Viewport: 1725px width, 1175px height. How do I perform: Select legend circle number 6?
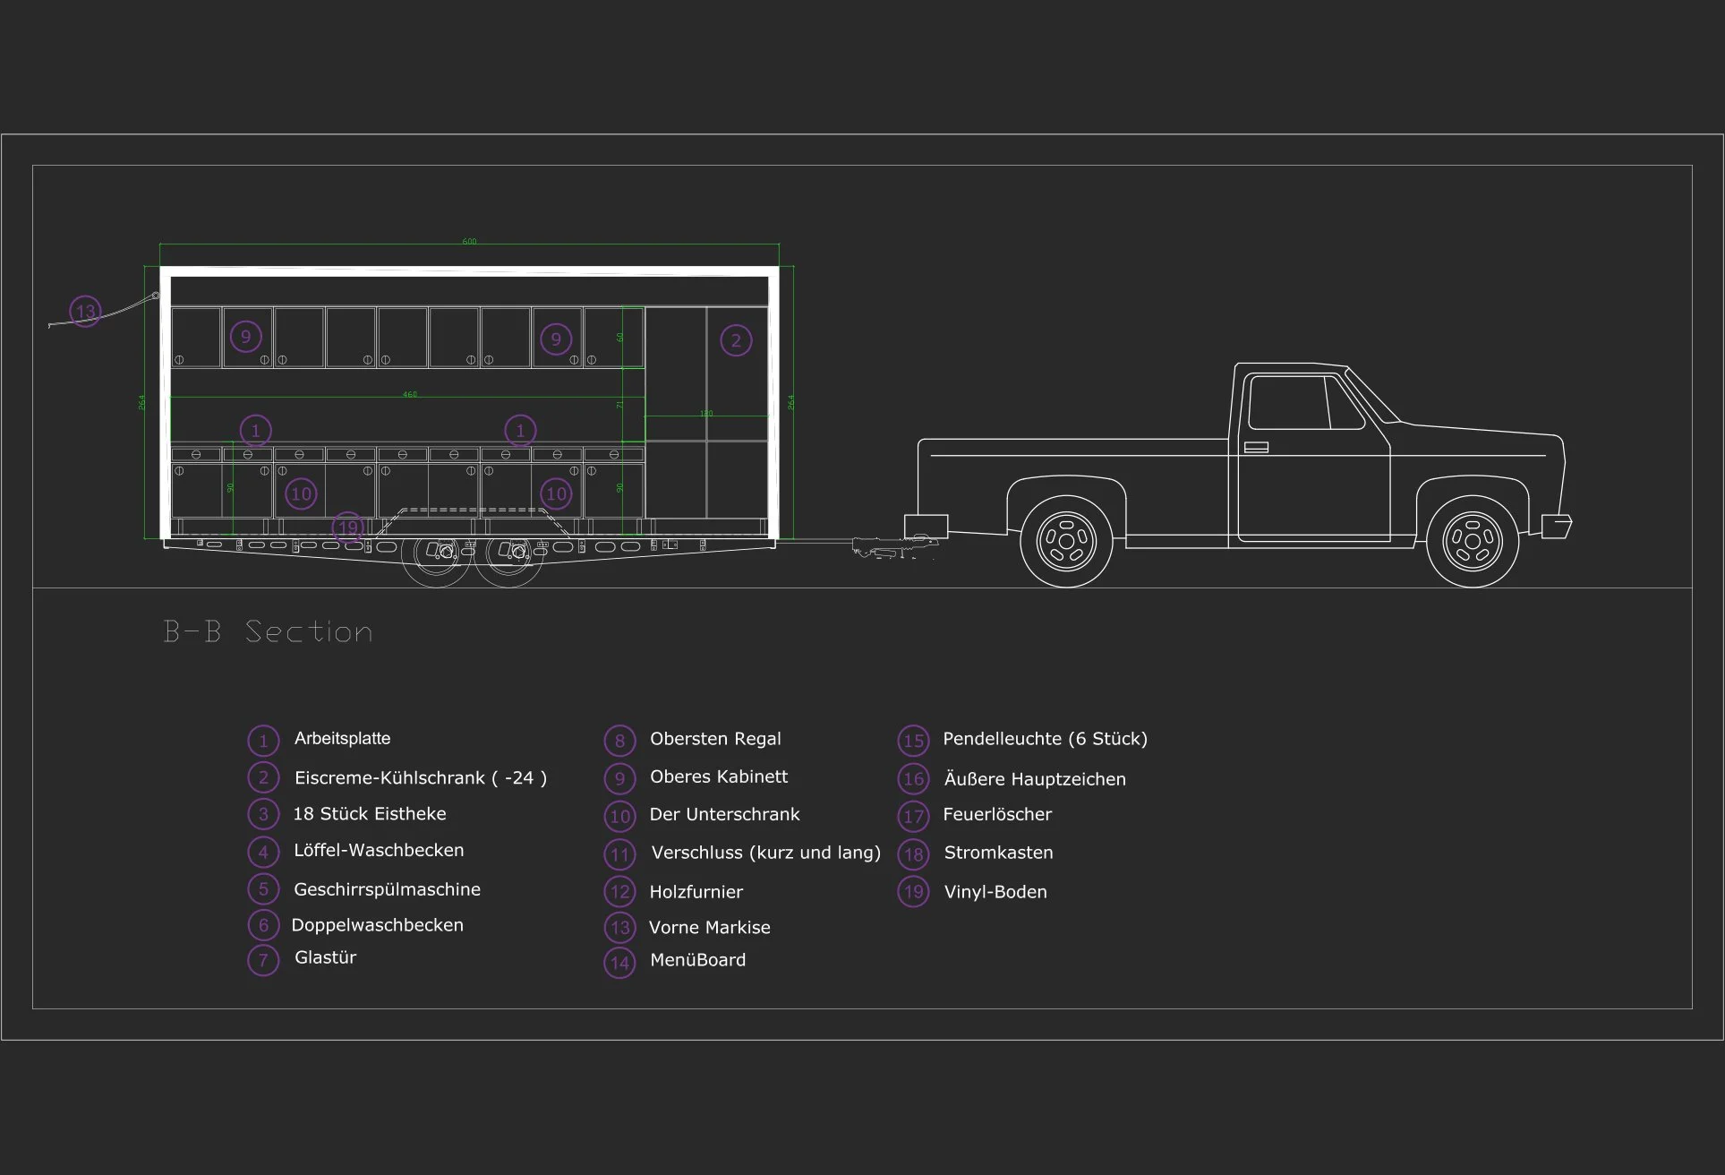pos(263,925)
